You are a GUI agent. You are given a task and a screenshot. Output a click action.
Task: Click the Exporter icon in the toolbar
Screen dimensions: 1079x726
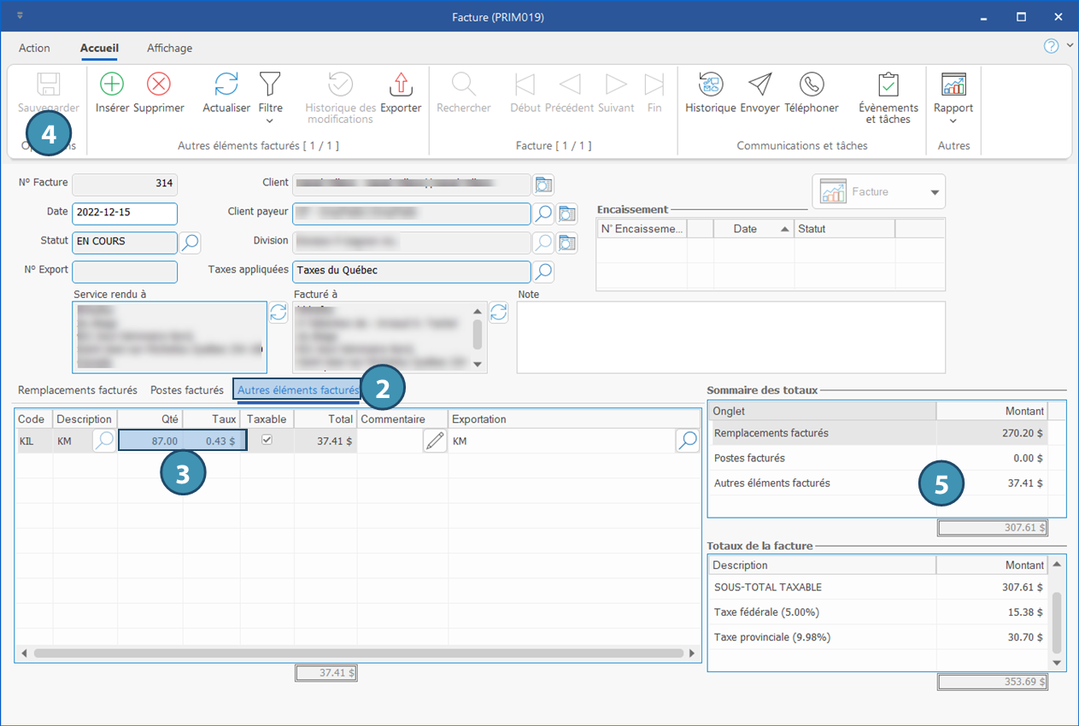click(401, 84)
